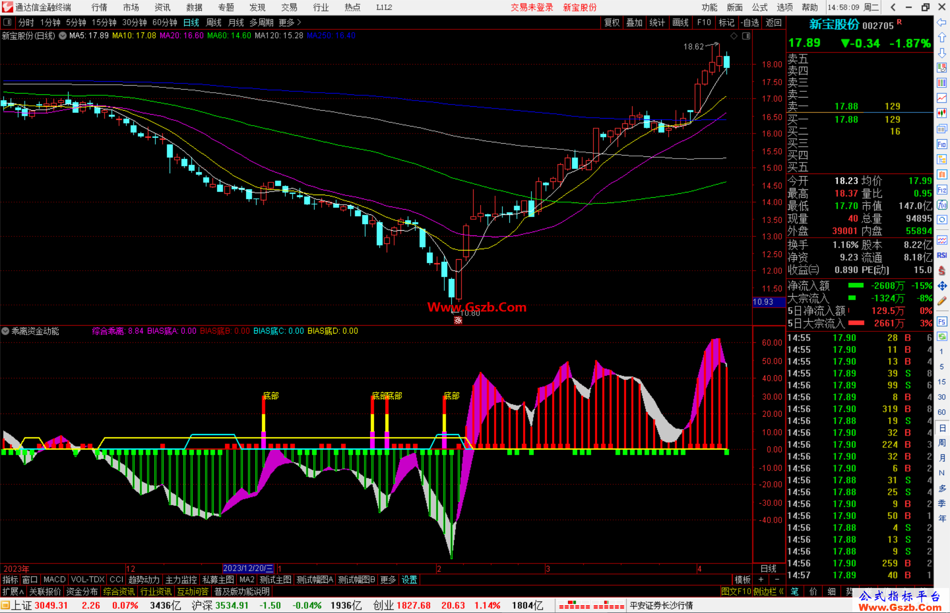This screenshot has height=613, width=950.
Task: Click the panel layout icon beside diamond
Action: point(746,36)
